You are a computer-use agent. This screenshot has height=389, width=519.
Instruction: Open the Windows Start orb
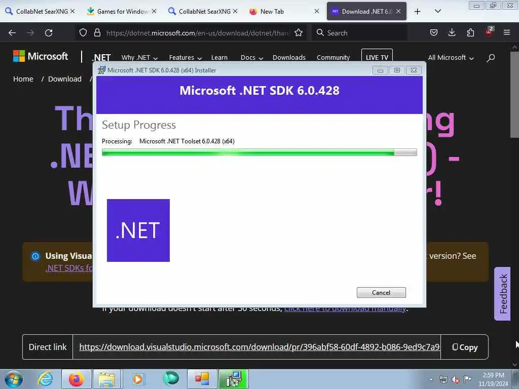point(14,379)
